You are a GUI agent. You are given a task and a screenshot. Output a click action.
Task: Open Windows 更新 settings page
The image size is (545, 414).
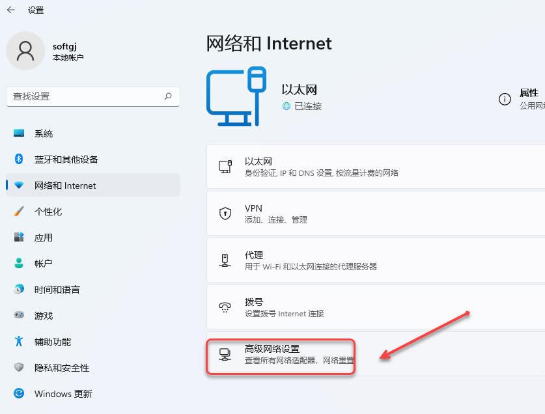point(93,394)
